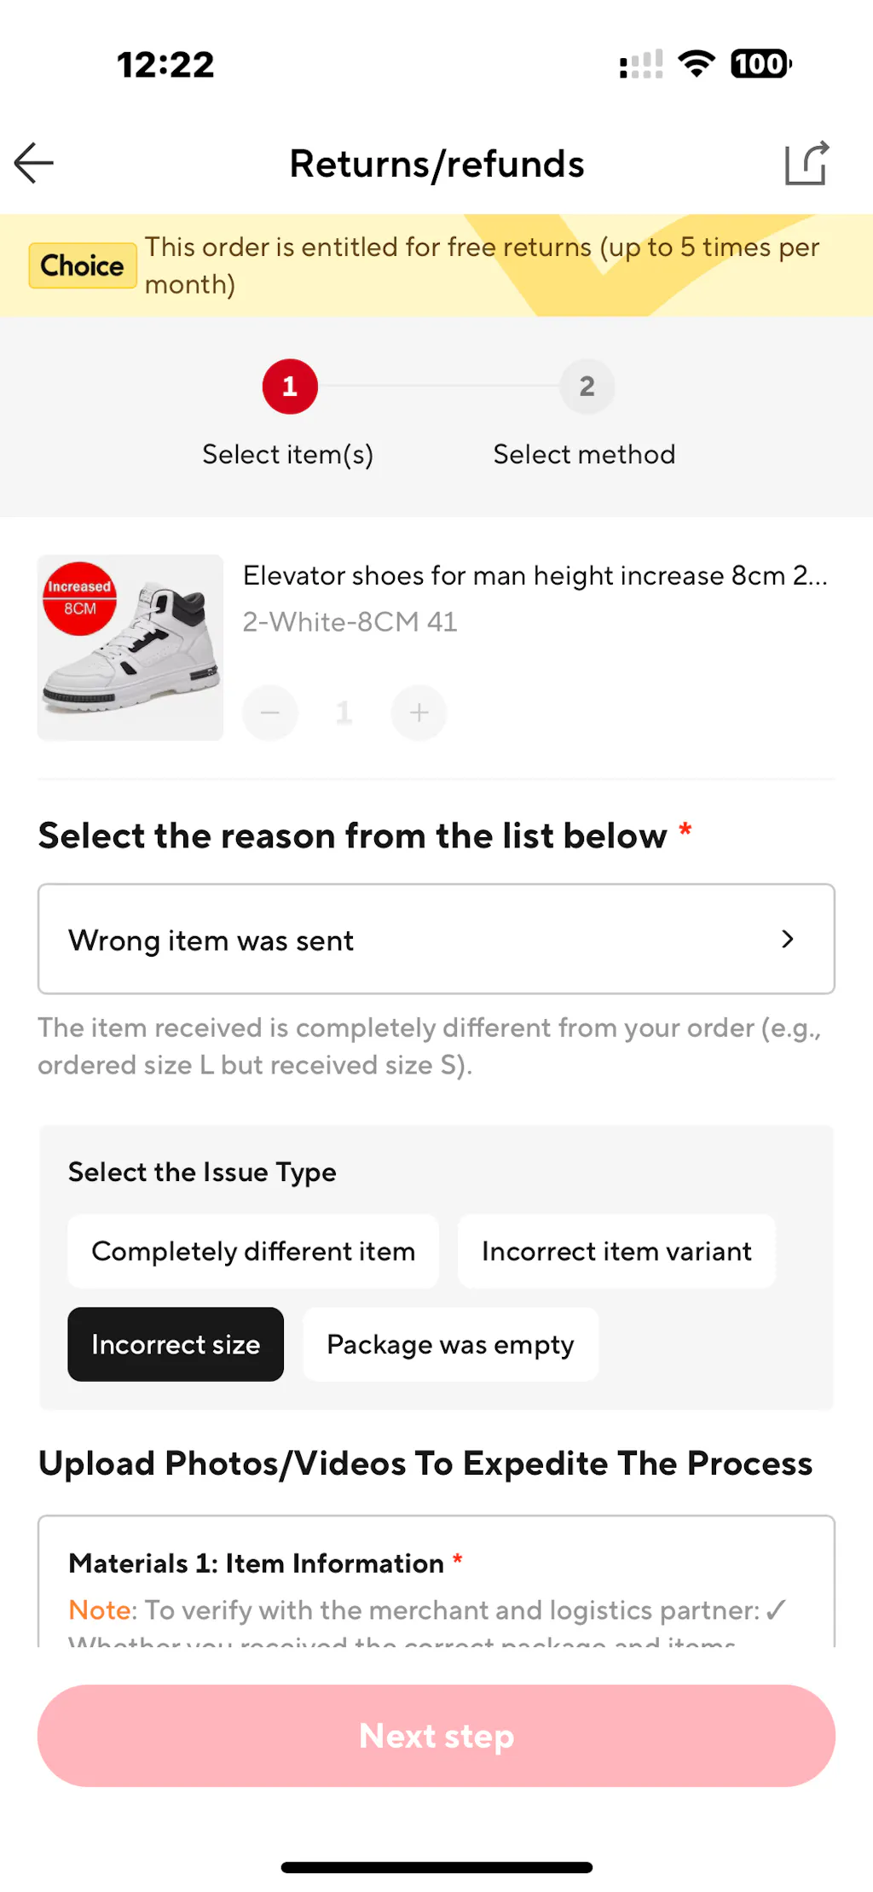This screenshot has width=873, height=1892.
Task: Tap the share icon in header
Action: pos(806,163)
